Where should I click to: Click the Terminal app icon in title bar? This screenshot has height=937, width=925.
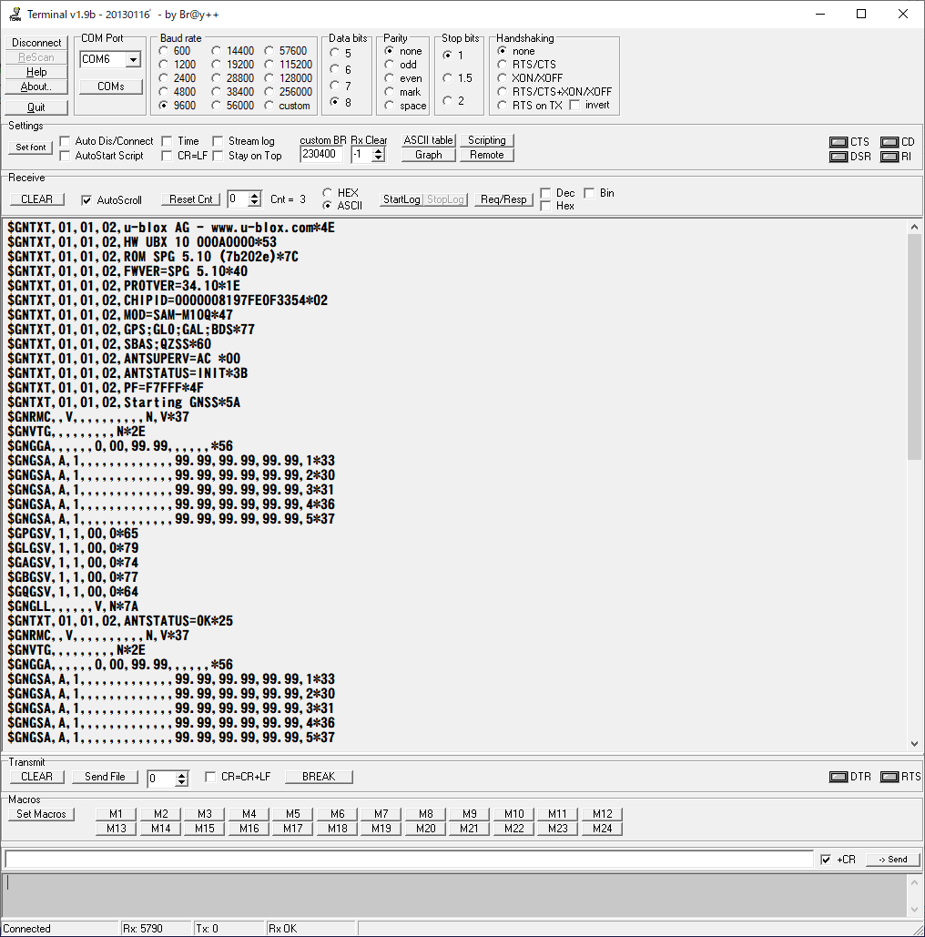point(15,14)
